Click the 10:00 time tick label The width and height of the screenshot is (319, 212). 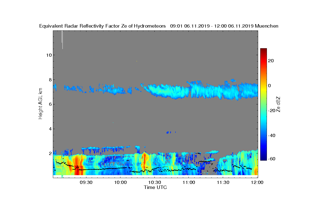[x=120, y=182]
